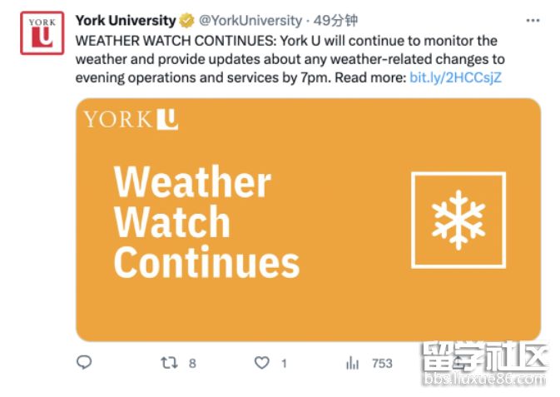The width and height of the screenshot is (560, 397).
Task: Click the 49分钟 timestamp
Action: click(335, 20)
